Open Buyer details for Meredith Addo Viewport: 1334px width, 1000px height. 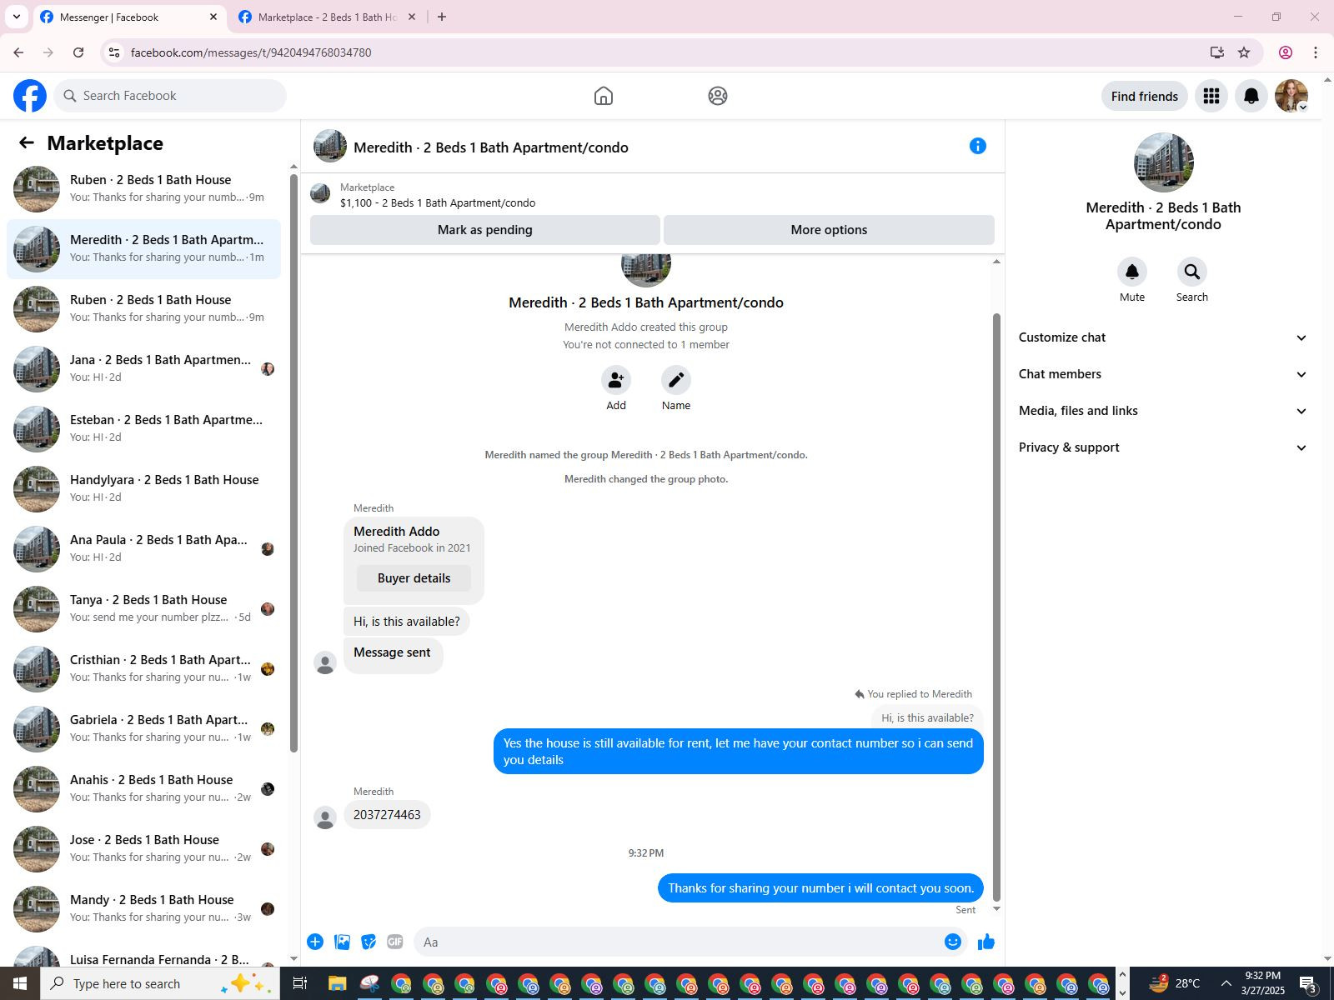[x=414, y=578]
